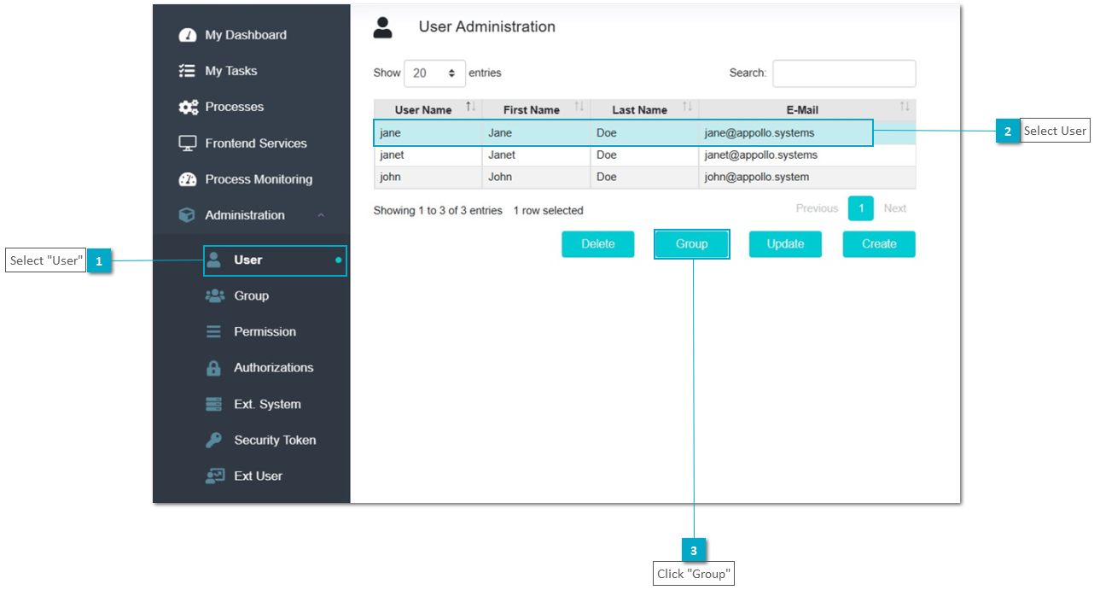
Task: Click the Processes gears icon
Action: (x=188, y=107)
